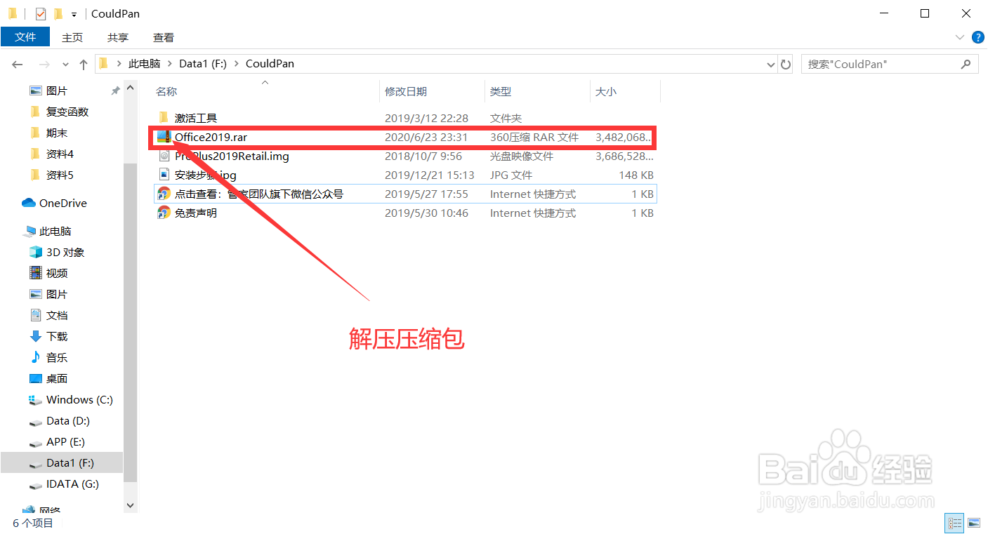Open the help question mark icon
The image size is (988, 534).
977,37
